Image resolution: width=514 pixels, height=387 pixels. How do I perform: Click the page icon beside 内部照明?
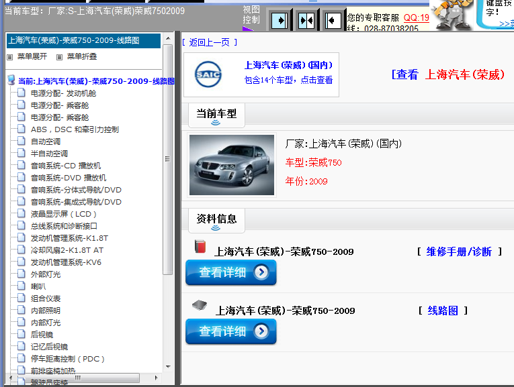[22, 310]
